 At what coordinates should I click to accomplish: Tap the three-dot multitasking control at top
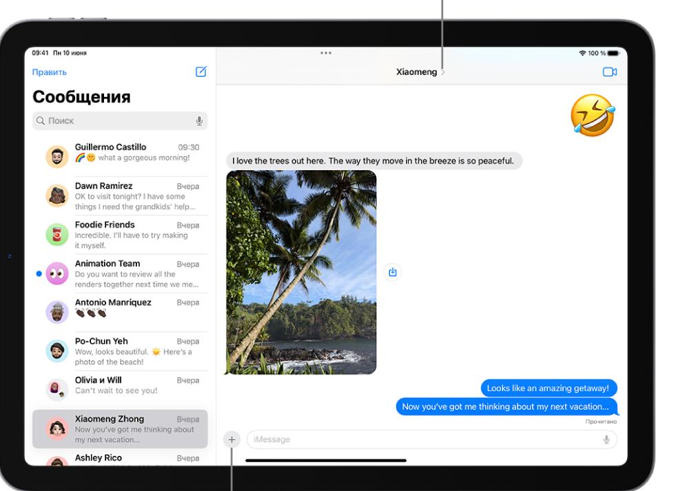(326, 53)
